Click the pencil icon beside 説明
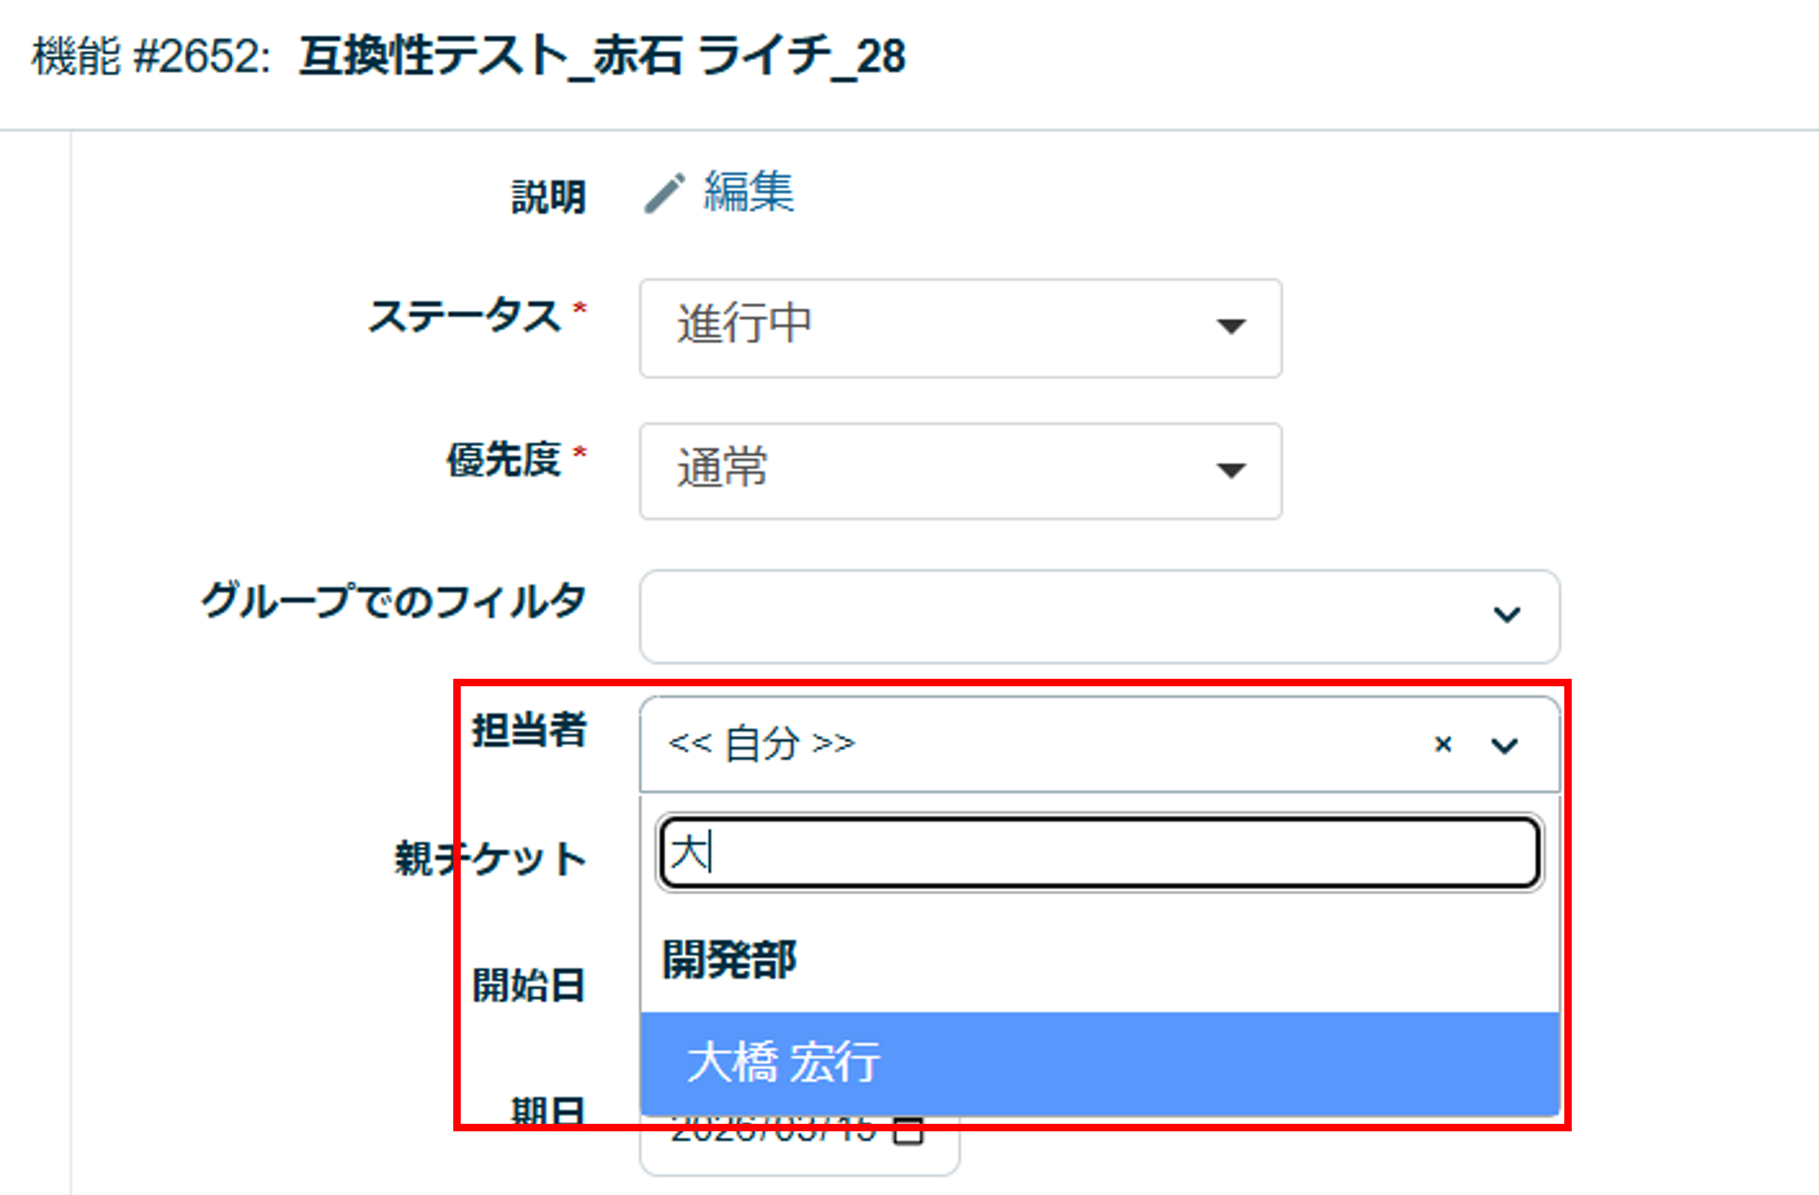 [664, 193]
